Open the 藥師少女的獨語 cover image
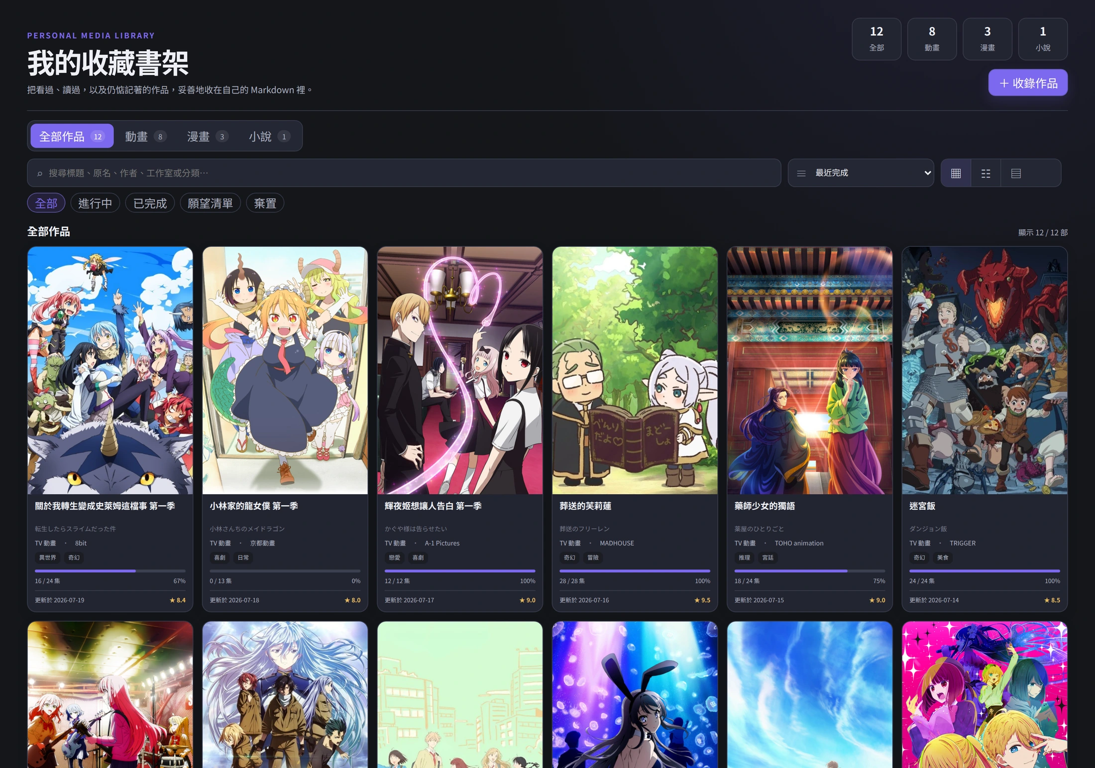Viewport: 1095px width, 768px height. (810, 370)
